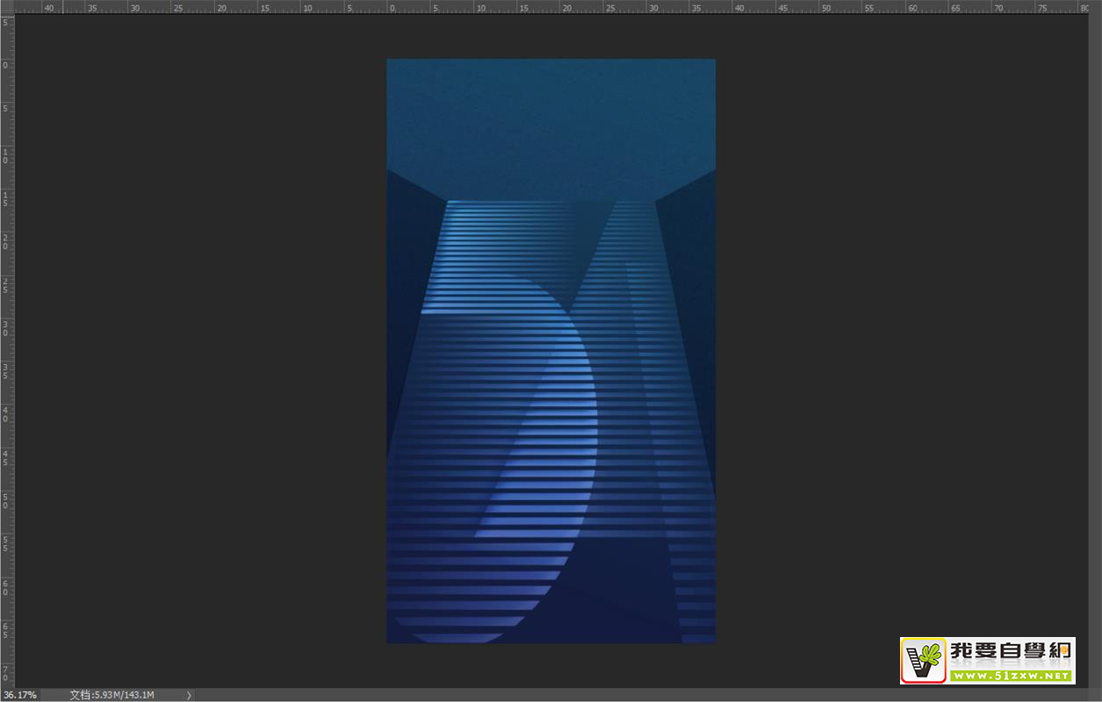Click the www.51zxw.net link in watermark
This screenshot has width=1102, height=702.
[x=1011, y=676]
